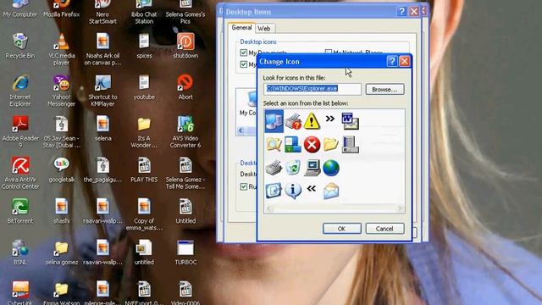Choose the mail envelope icon

(331, 191)
